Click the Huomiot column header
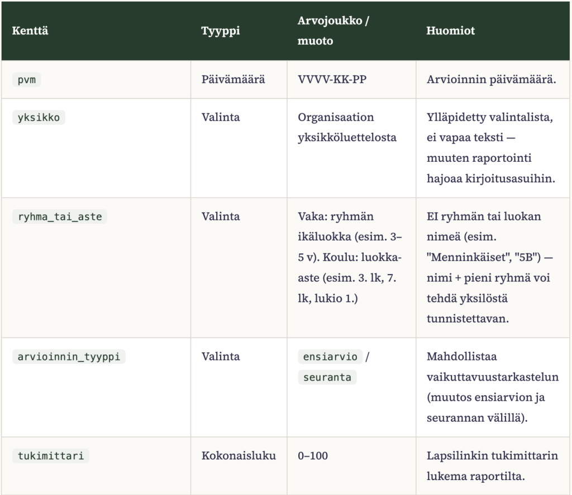The image size is (572, 495). tap(451, 31)
